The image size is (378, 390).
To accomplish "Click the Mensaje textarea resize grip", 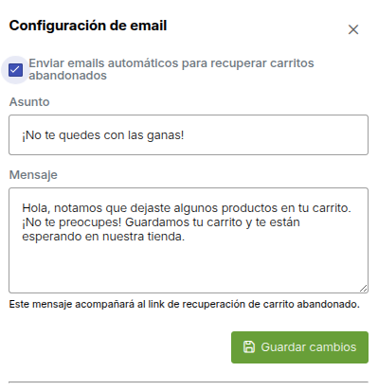I will pyautogui.click(x=363, y=288).
